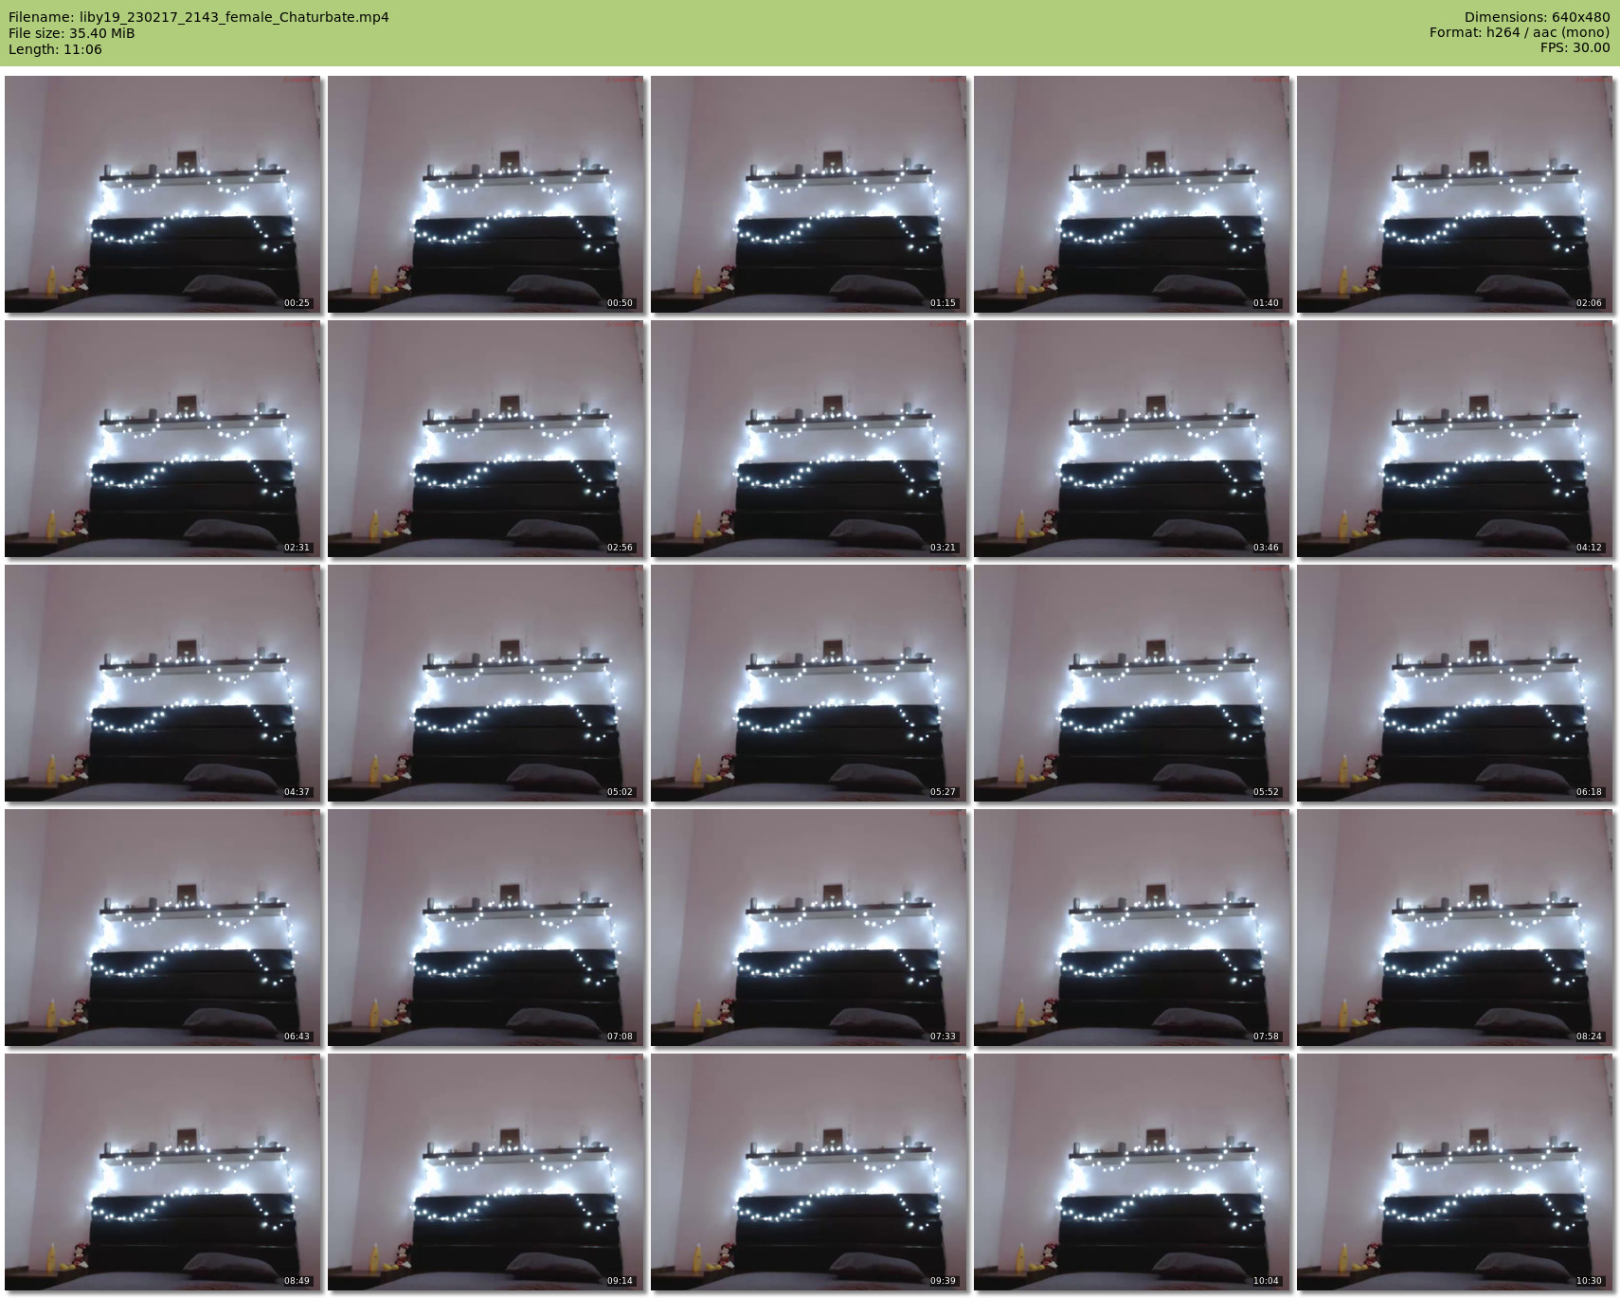This screenshot has height=1298, width=1620.
Task: Pick the 09:39 video thumbnail
Action: click(x=808, y=1172)
